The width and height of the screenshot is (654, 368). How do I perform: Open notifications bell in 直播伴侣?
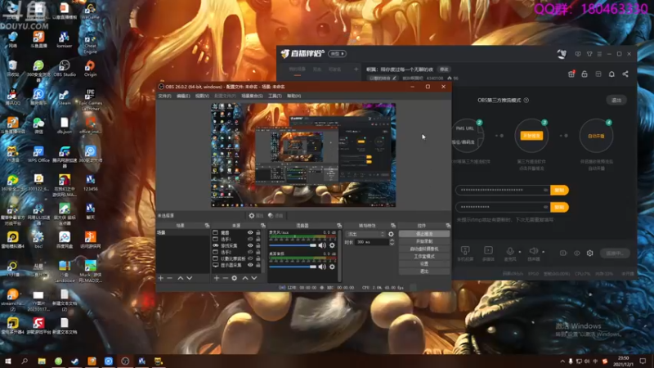611,74
